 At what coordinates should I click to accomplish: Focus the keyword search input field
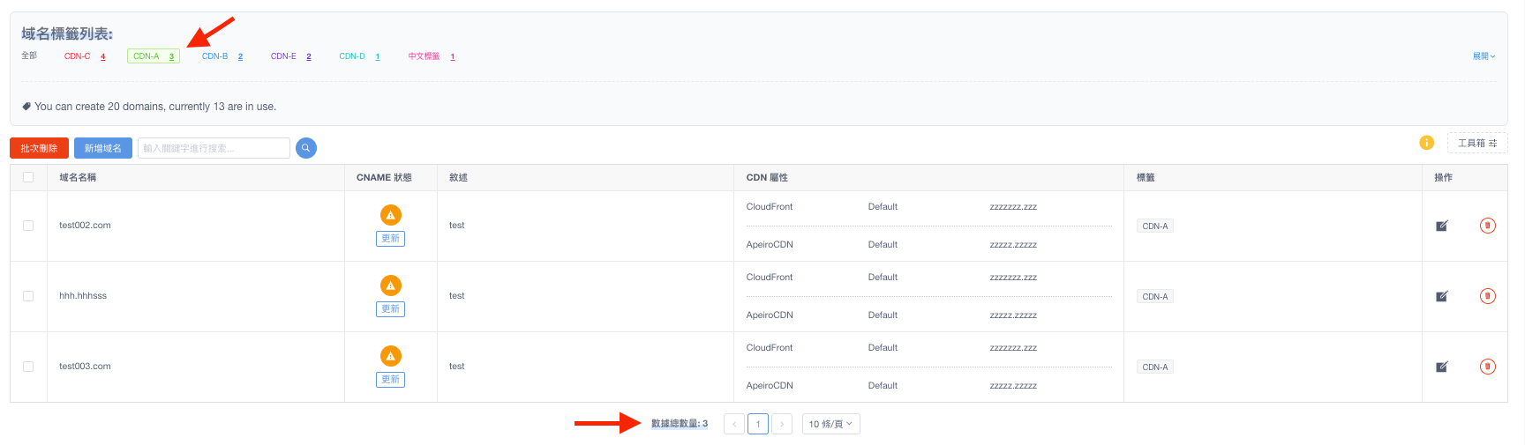click(214, 148)
